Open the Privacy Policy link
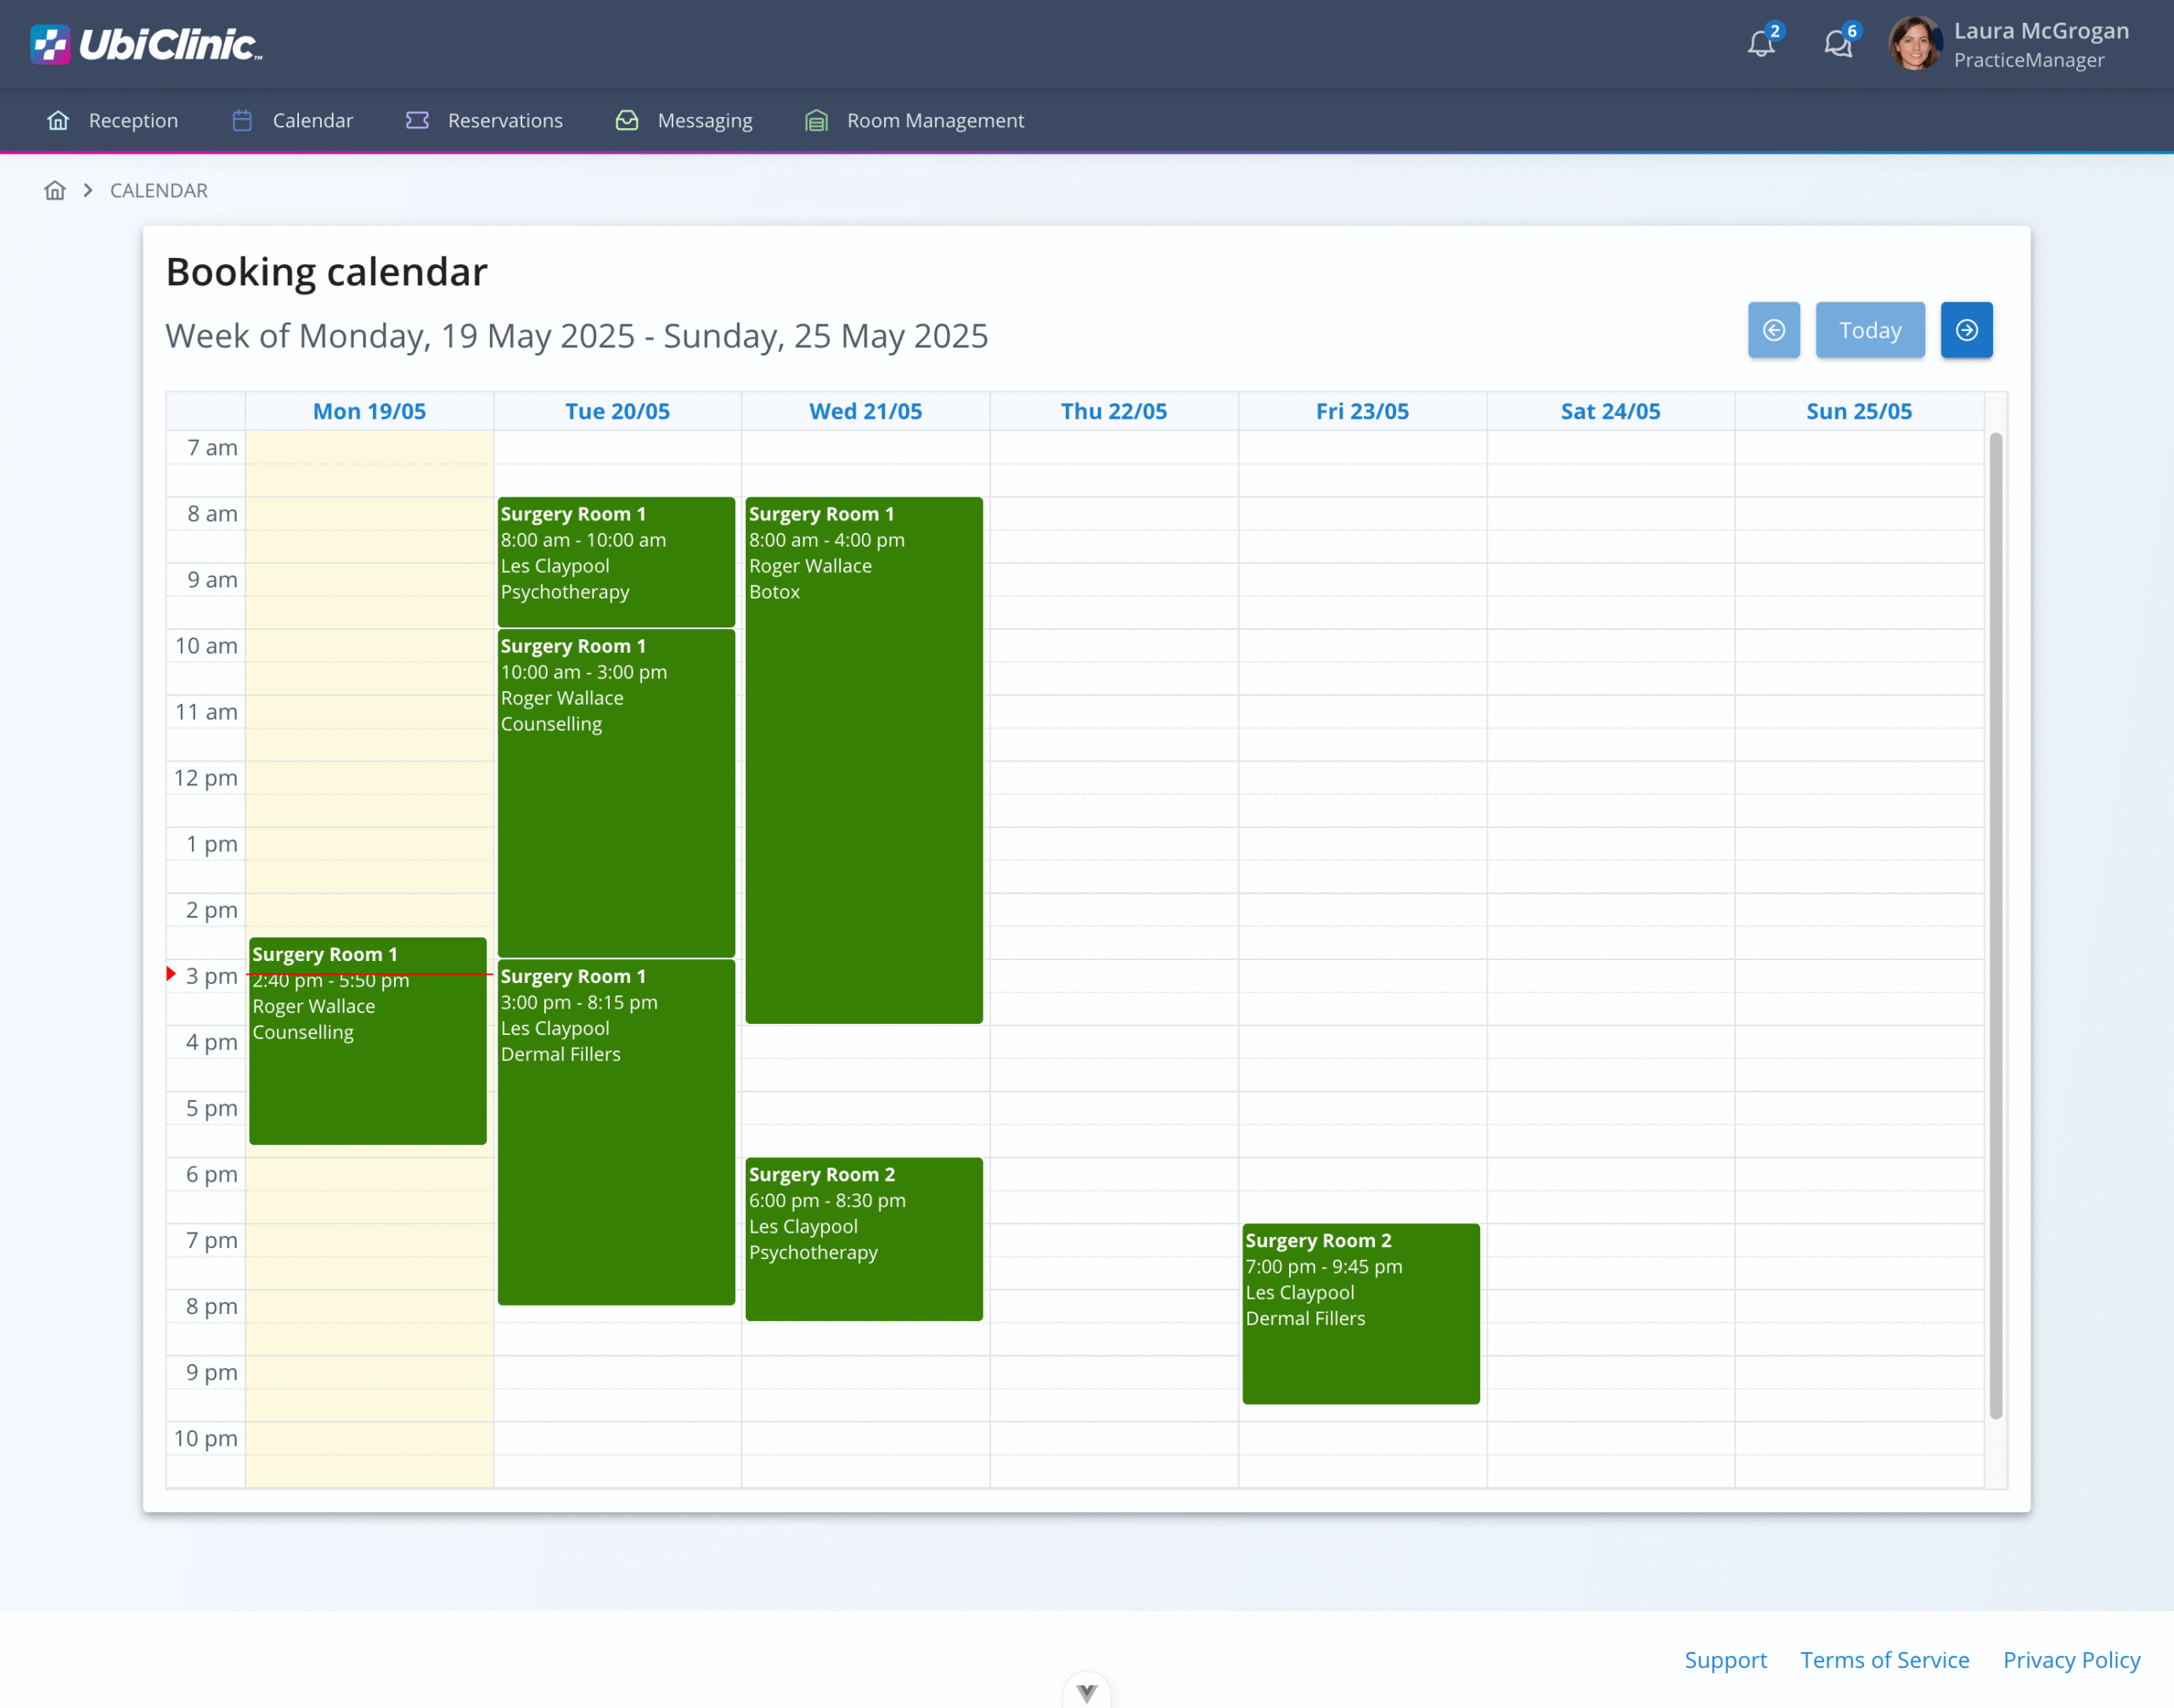Viewport: 2174px width, 1708px height. 2071,1660
